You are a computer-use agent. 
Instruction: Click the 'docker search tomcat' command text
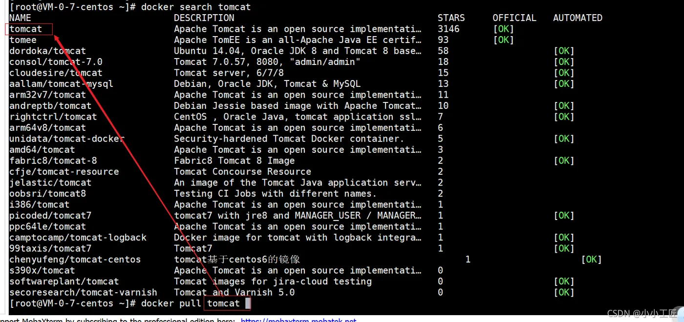[x=195, y=7]
